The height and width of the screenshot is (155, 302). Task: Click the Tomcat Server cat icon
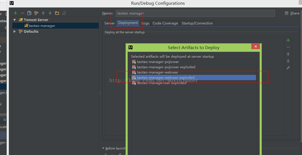[21, 20]
